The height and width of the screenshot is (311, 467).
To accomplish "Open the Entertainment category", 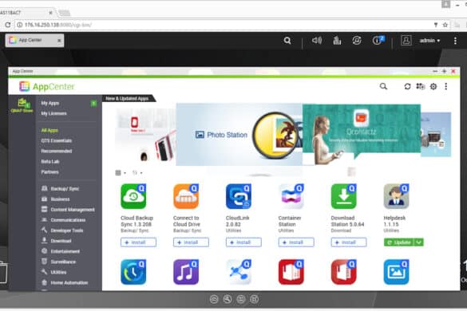I will (x=61, y=251).
